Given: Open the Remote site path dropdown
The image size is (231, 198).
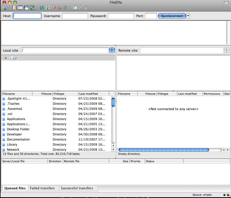Looking at the screenshot, I should (227, 50).
